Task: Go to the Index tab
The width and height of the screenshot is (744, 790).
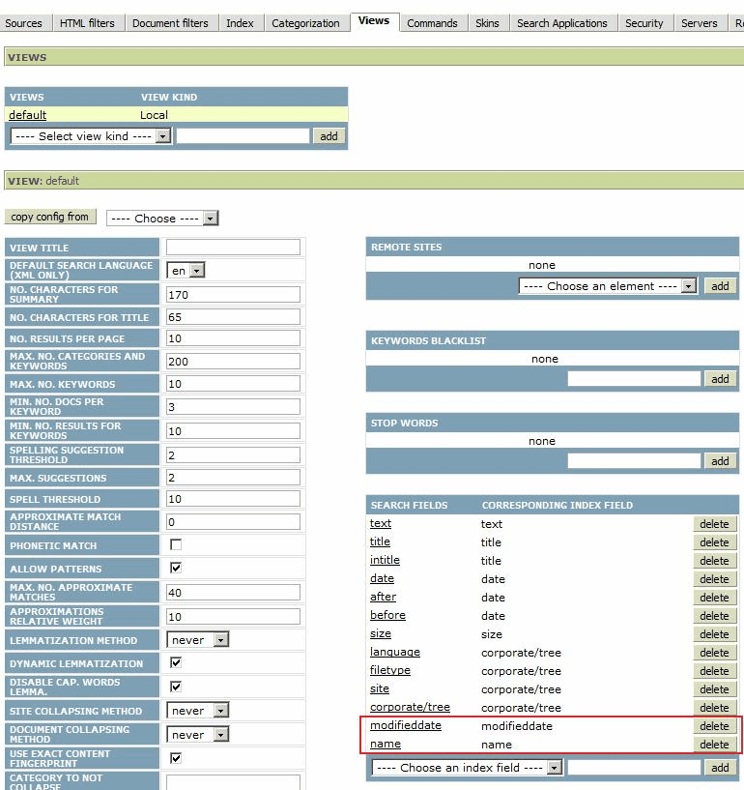Action: point(240,23)
